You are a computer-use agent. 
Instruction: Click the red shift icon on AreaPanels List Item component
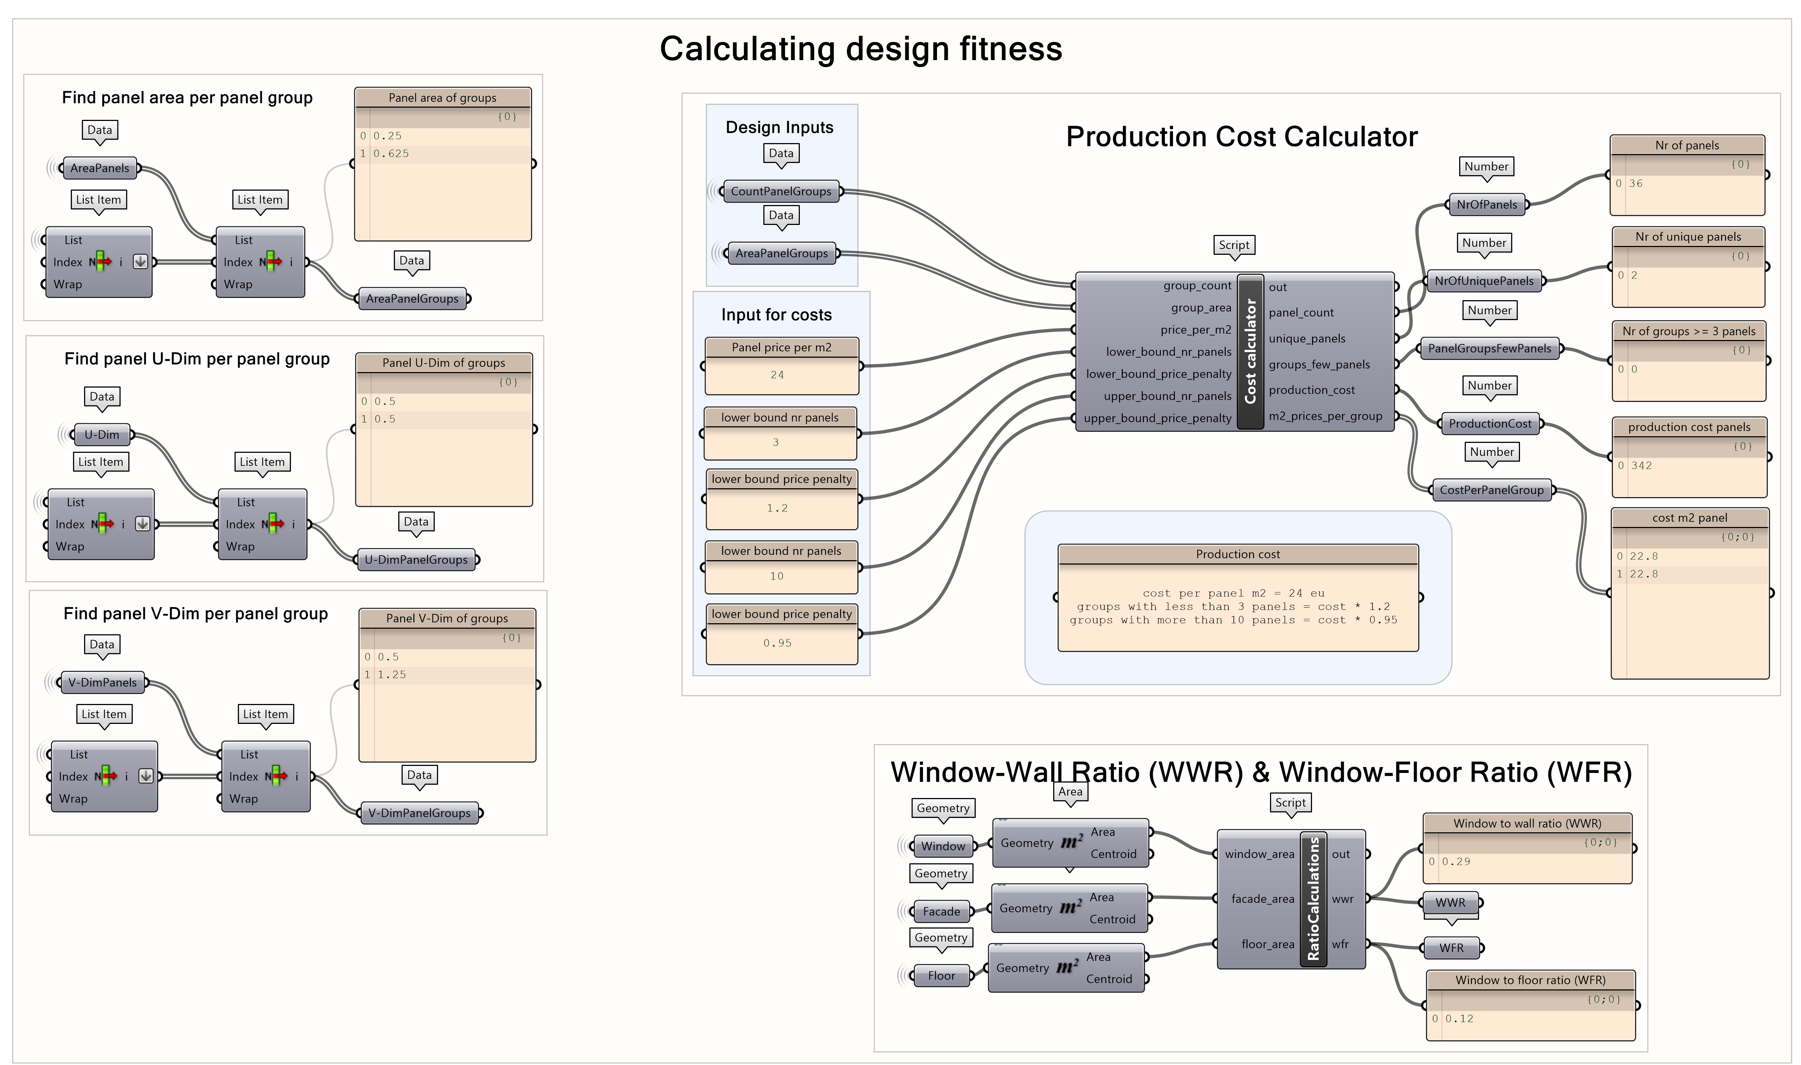point(108,262)
